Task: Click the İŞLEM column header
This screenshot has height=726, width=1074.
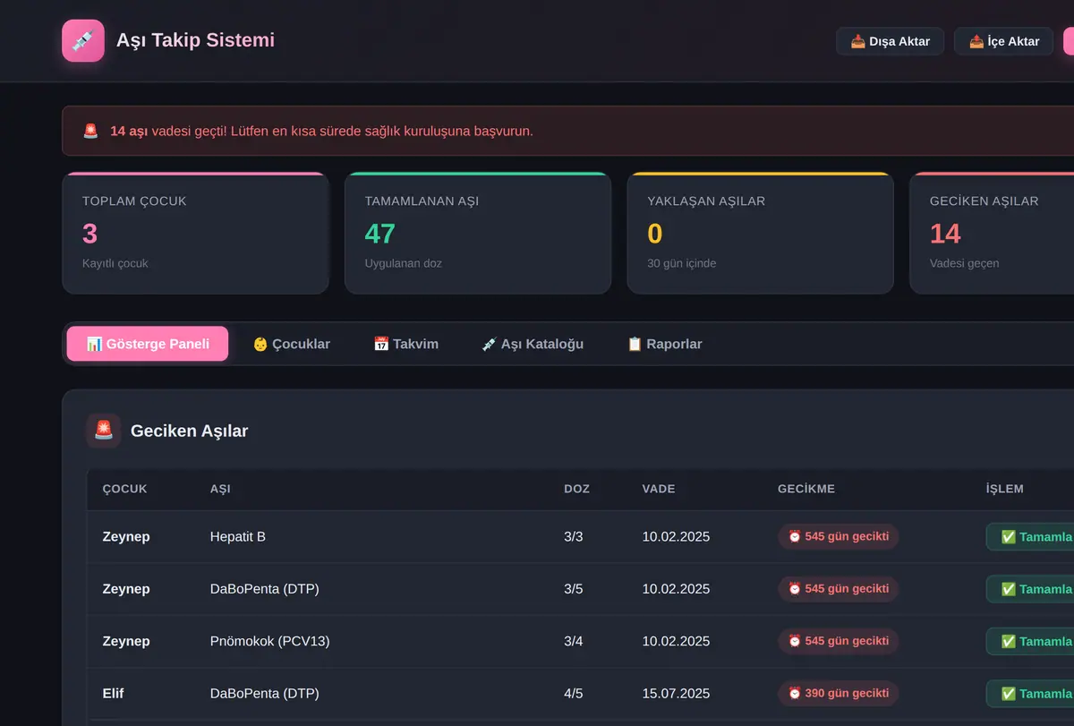Action: click(x=1004, y=489)
